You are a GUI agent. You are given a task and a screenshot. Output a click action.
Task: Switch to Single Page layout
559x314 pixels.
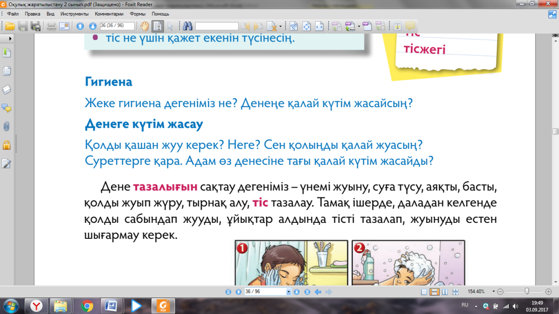424,292
